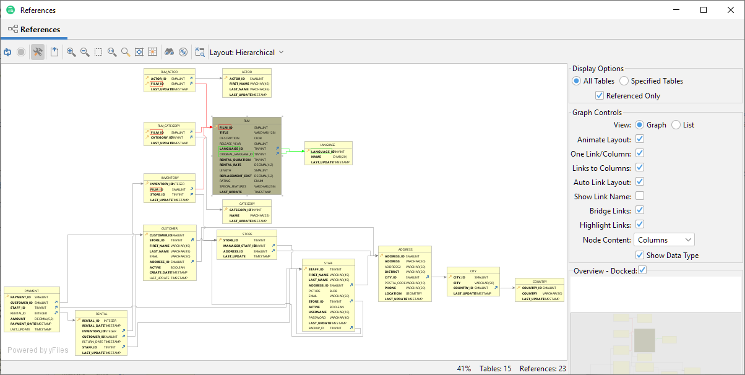
Task: Enable the Show Link Name checkbox
Action: [639, 196]
